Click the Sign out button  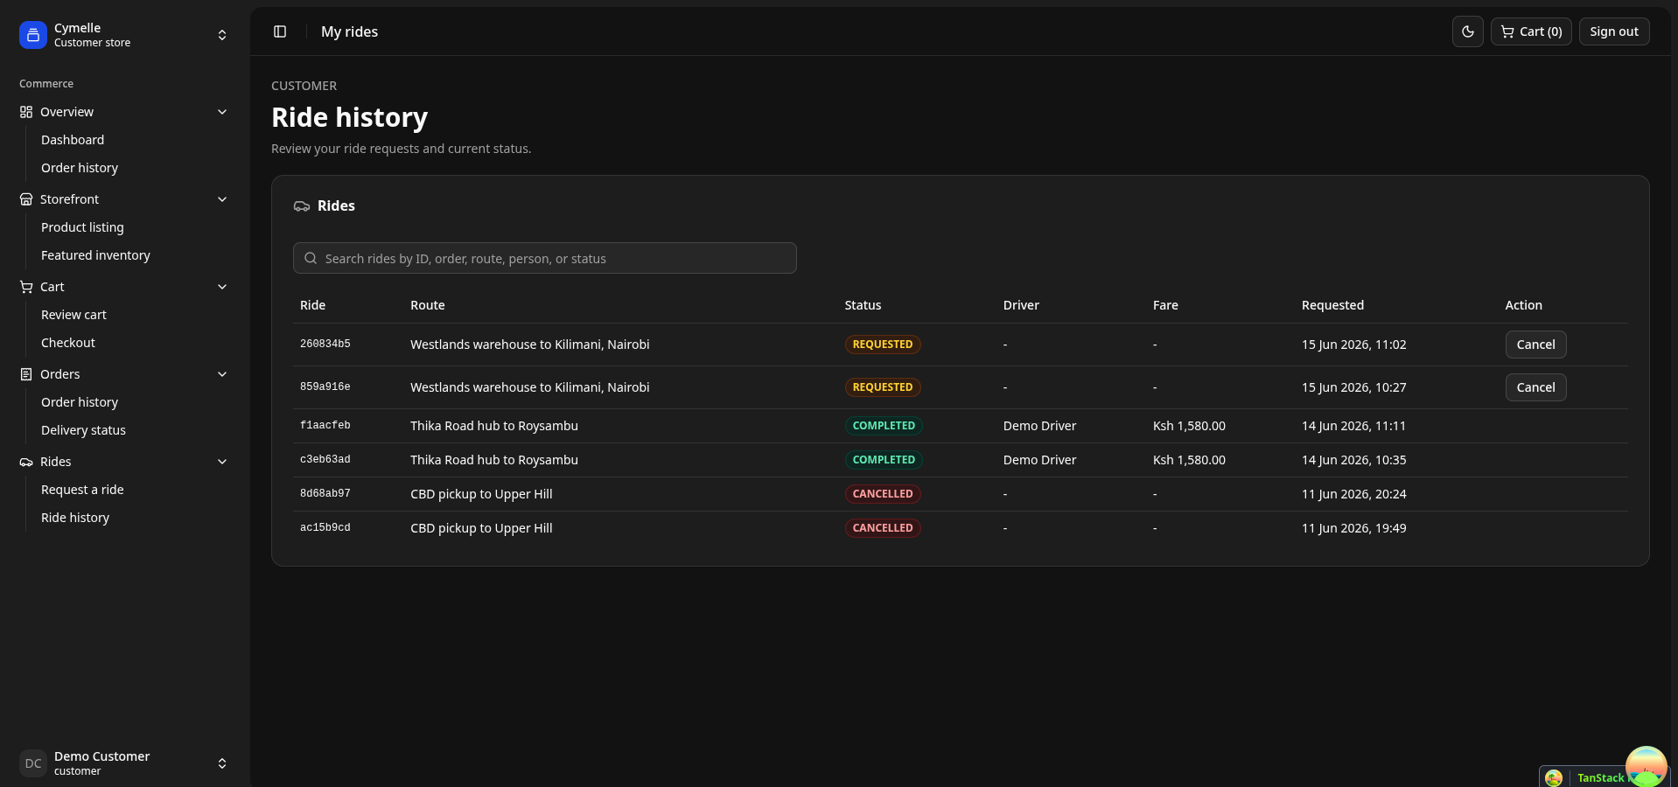tap(1614, 31)
